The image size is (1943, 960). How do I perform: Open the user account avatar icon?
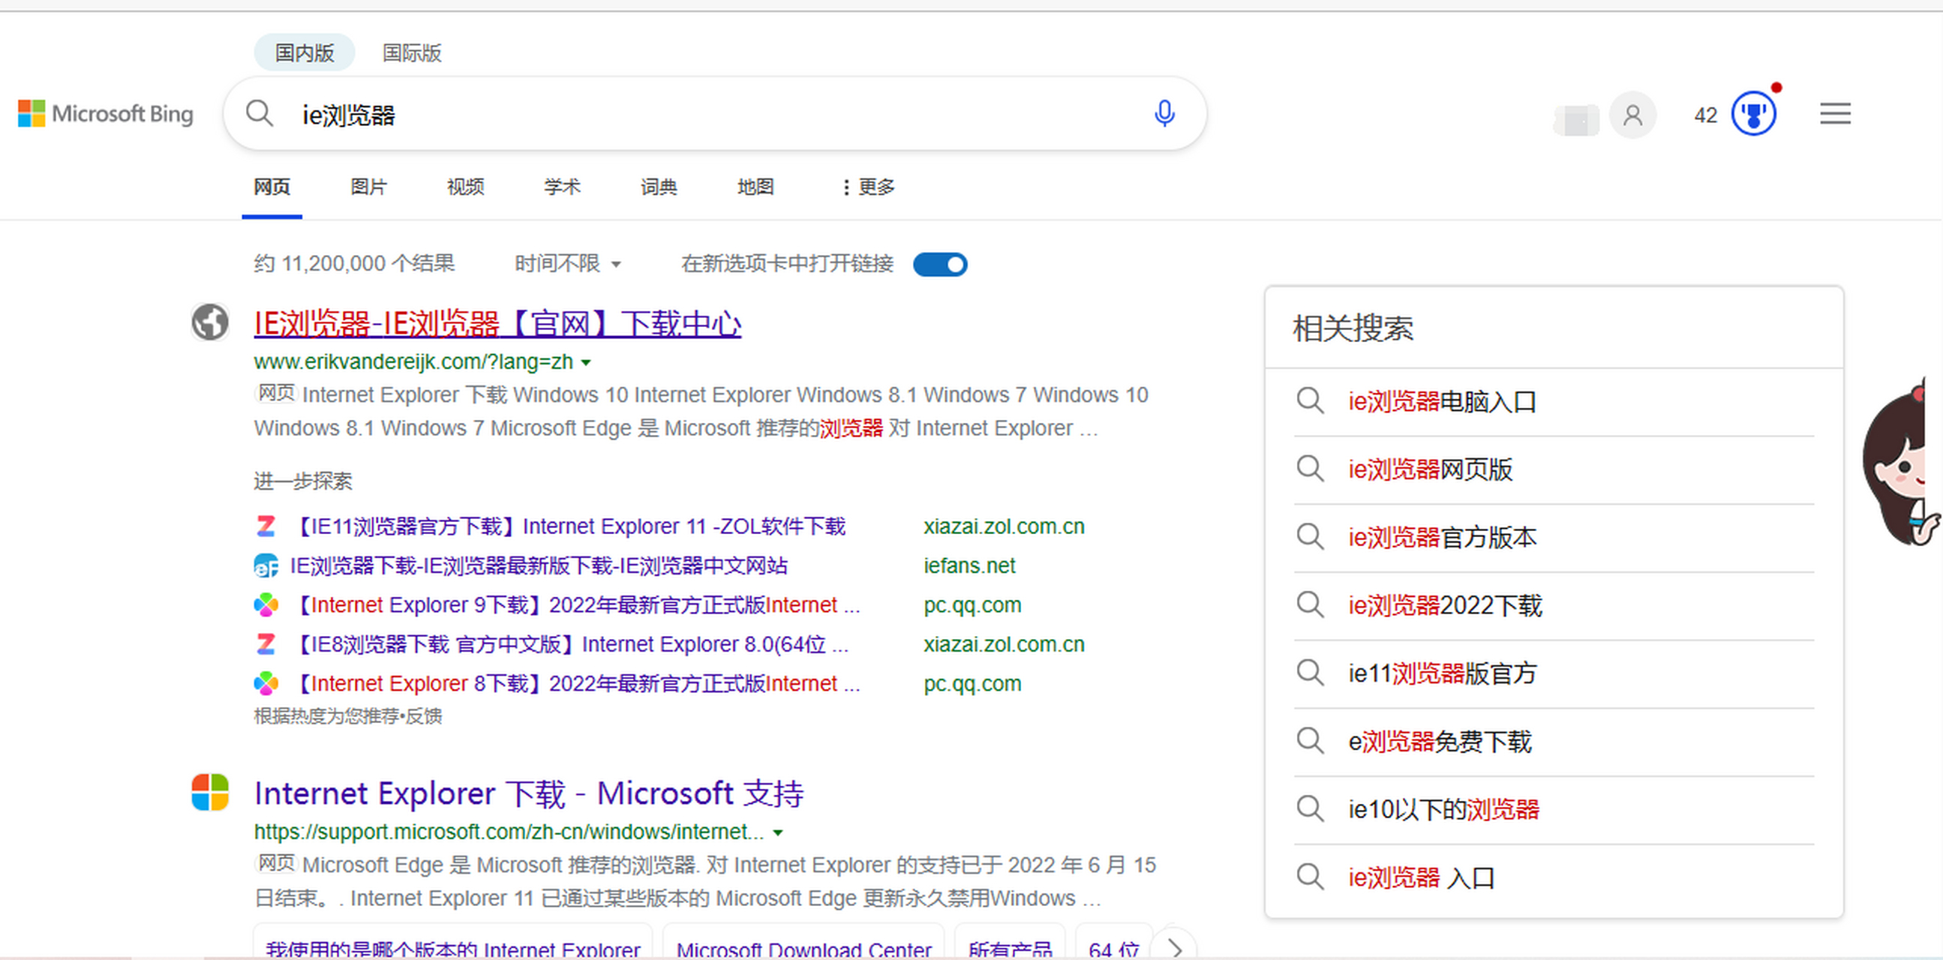coord(1633,115)
